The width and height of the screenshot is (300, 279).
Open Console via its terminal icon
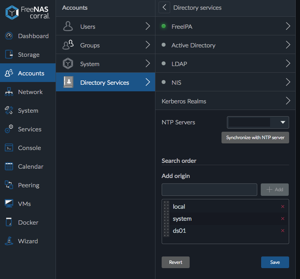tap(9, 148)
